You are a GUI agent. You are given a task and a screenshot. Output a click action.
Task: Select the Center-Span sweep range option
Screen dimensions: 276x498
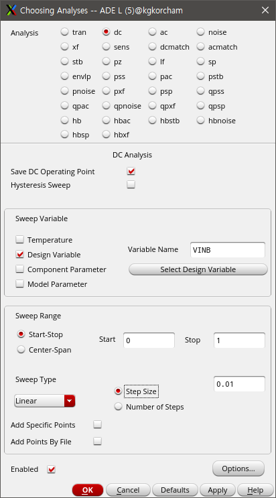pos(21,350)
